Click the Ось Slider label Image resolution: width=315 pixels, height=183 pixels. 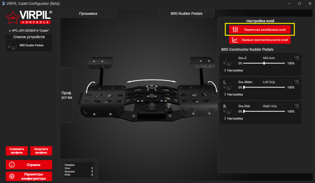point(245,82)
